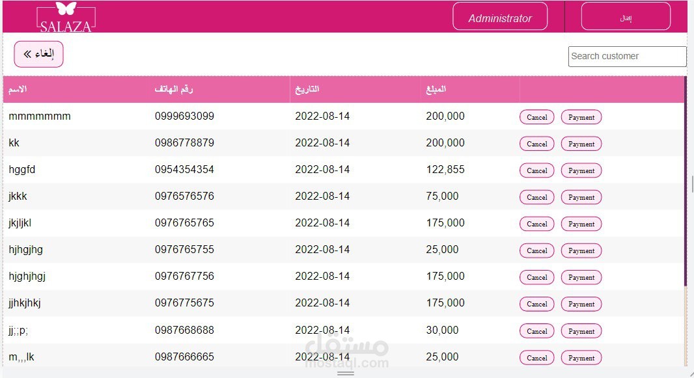Click the المبلغ column header

tap(436, 89)
